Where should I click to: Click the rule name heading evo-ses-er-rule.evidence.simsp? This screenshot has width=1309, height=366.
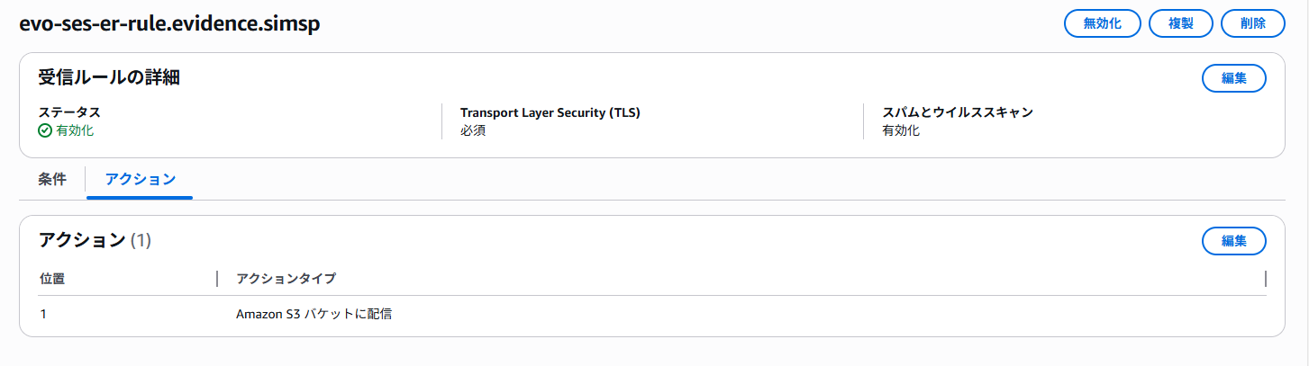click(169, 24)
